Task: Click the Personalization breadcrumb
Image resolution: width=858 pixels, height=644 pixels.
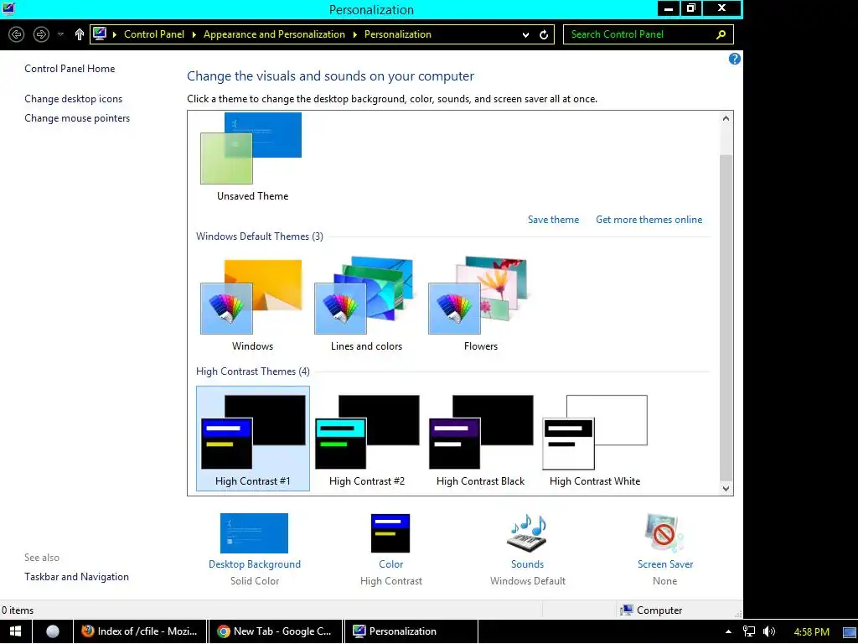Action: click(398, 34)
